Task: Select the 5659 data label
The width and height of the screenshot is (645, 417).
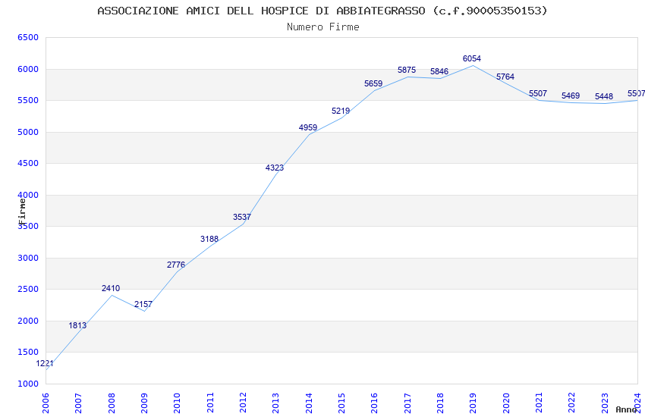Action: coord(373,84)
